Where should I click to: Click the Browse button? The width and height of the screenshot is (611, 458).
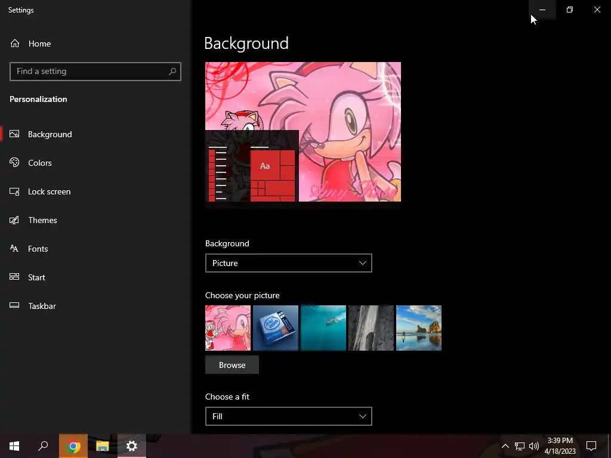(x=232, y=365)
